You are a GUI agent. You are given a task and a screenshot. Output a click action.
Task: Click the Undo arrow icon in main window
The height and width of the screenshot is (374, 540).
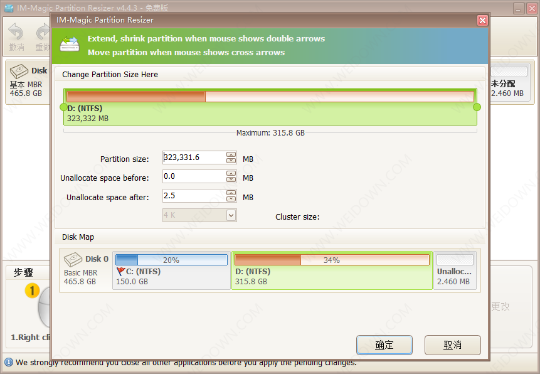coord(16,32)
